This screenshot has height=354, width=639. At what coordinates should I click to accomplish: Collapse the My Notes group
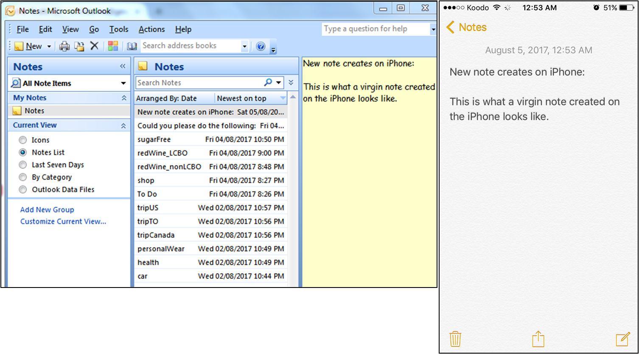(124, 98)
